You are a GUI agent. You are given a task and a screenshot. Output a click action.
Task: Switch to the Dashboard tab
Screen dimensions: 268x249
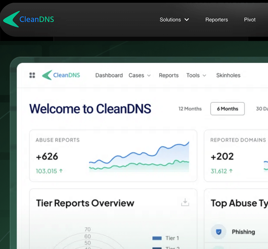(109, 75)
